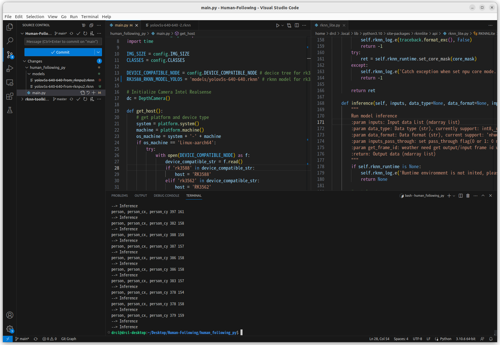Open Git Graph from status bar
This screenshot has width=500, height=345.
69,339
